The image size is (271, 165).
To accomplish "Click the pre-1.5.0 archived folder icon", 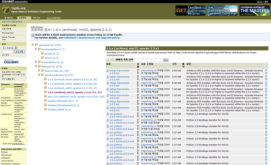I will [46, 96].
